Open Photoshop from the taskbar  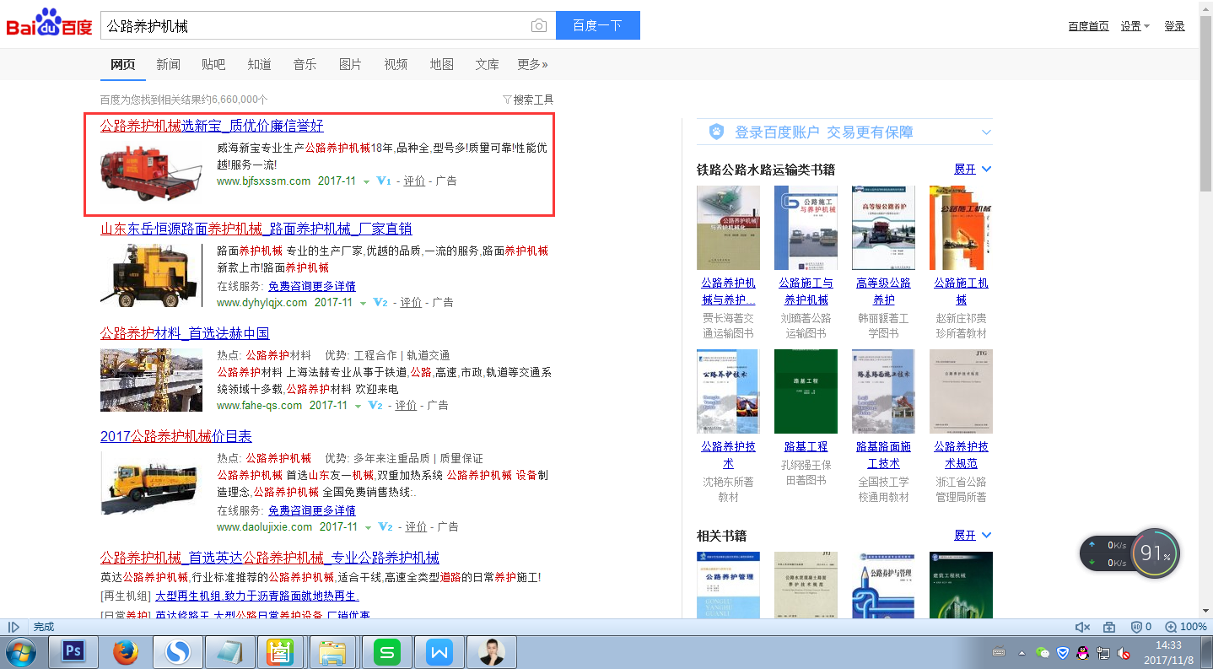click(73, 652)
